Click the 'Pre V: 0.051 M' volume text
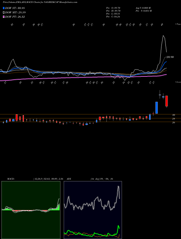The image size is (181, 239). (x=143, y=11)
